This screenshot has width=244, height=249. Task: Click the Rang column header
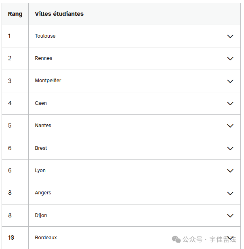(x=15, y=14)
